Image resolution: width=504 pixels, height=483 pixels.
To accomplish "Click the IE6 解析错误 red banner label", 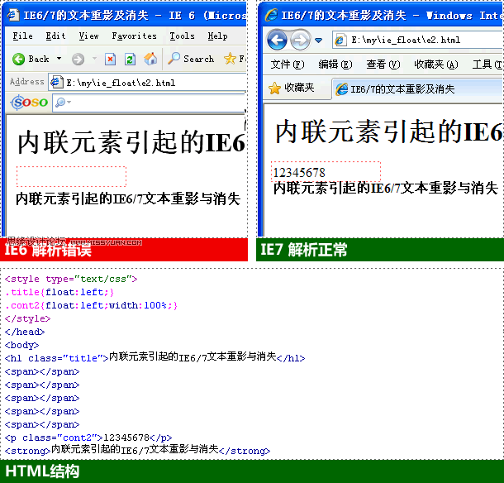I will click(x=48, y=250).
